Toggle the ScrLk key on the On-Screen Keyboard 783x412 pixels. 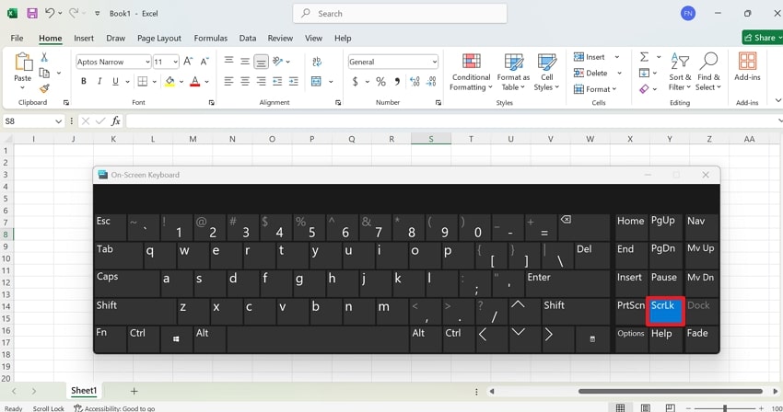pyautogui.click(x=665, y=312)
